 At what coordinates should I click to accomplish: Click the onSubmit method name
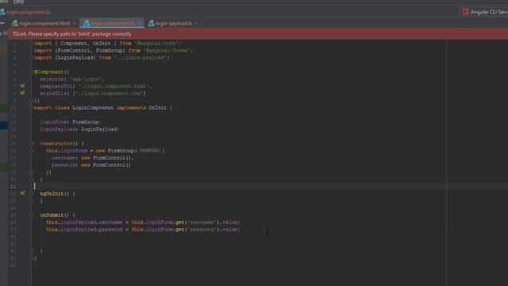(x=52, y=215)
